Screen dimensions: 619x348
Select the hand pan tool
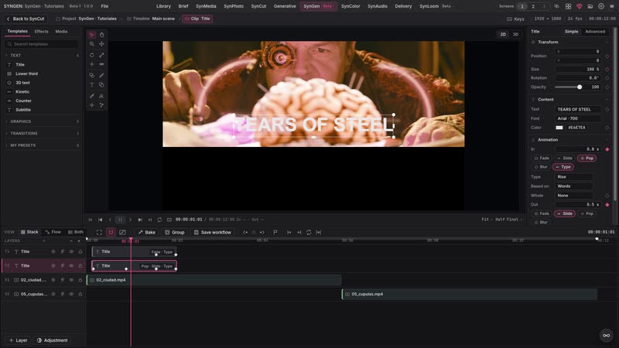point(101,35)
